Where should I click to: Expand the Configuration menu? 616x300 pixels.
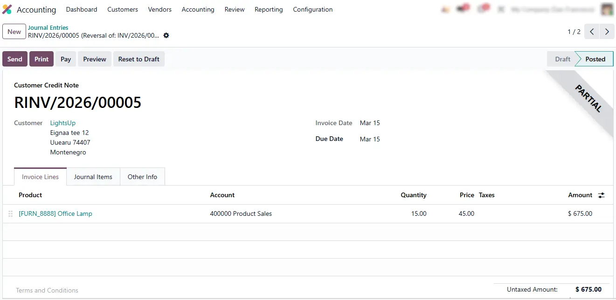(x=312, y=9)
